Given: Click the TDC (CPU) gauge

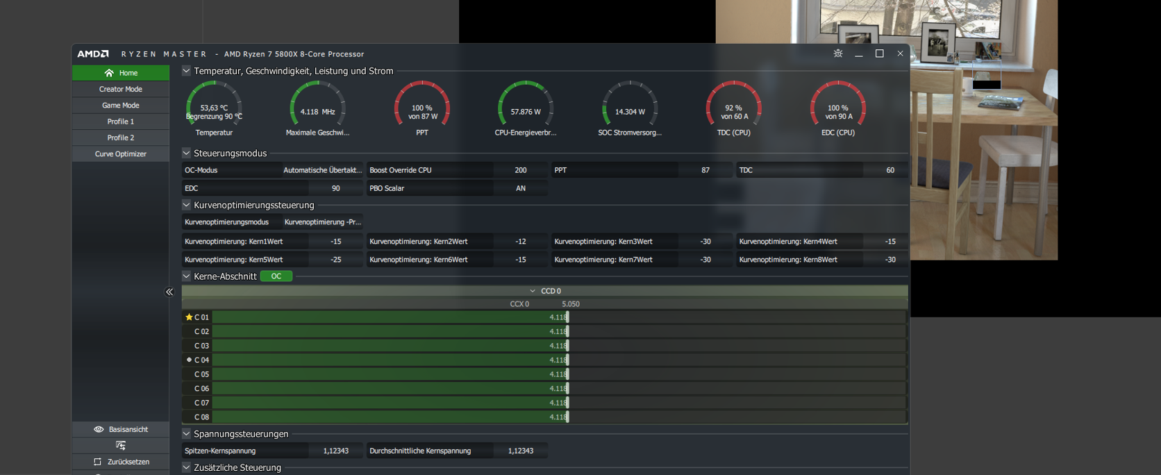Looking at the screenshot, I should 734,108.
